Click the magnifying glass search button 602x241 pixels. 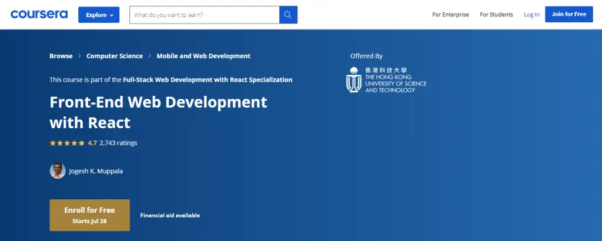288,15
